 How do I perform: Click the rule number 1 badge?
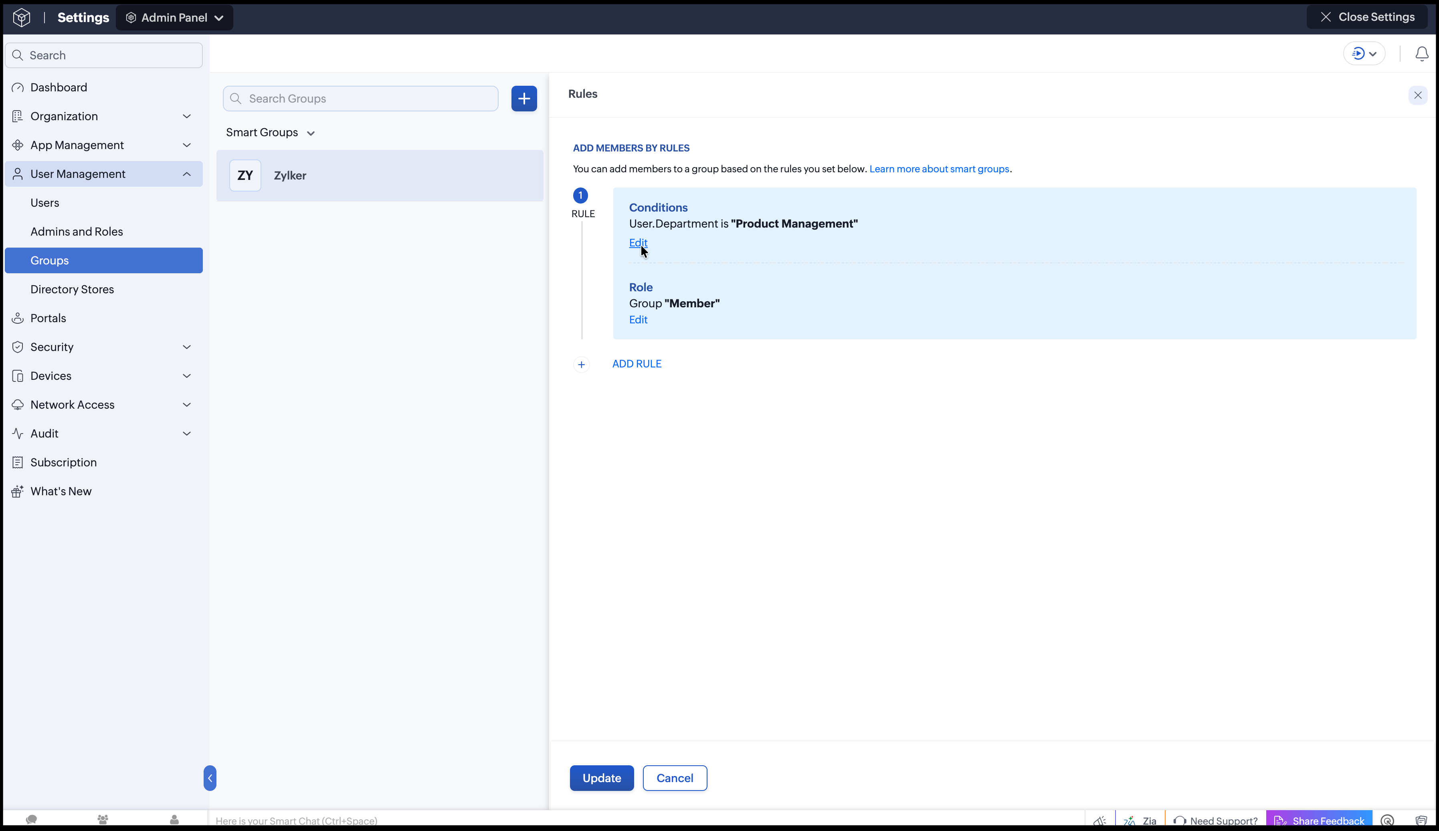click(x=580, y=195)
